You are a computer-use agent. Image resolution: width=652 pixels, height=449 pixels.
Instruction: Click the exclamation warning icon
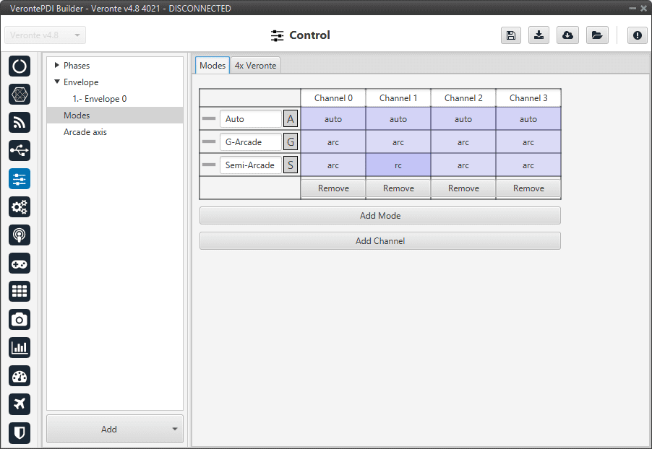click(637, 35)
